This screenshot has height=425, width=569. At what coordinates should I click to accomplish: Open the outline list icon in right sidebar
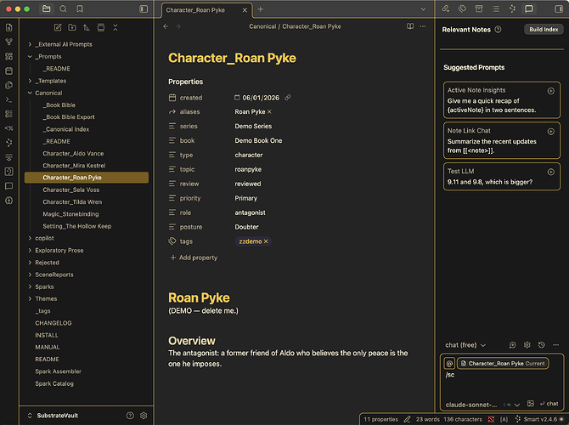[496, 8]
